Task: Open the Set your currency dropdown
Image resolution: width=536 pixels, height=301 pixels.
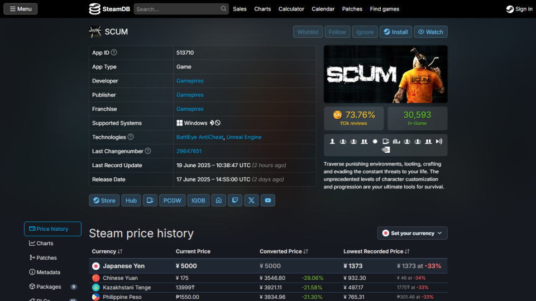Action: coord(412,233)
